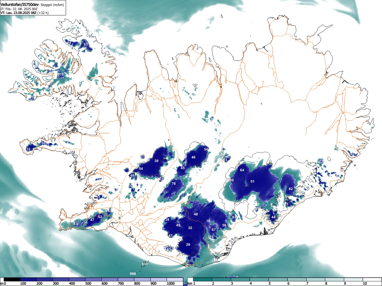Click the '96' value south of the big glacier
Viewport: 382px width, 286px height.
tap(259, 208)
